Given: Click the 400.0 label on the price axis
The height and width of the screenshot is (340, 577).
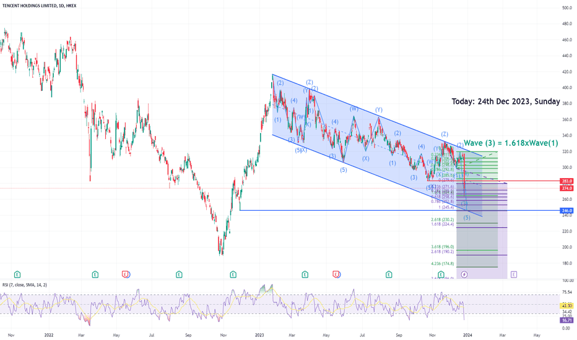Looking at the screenshot, I should 567,88.
